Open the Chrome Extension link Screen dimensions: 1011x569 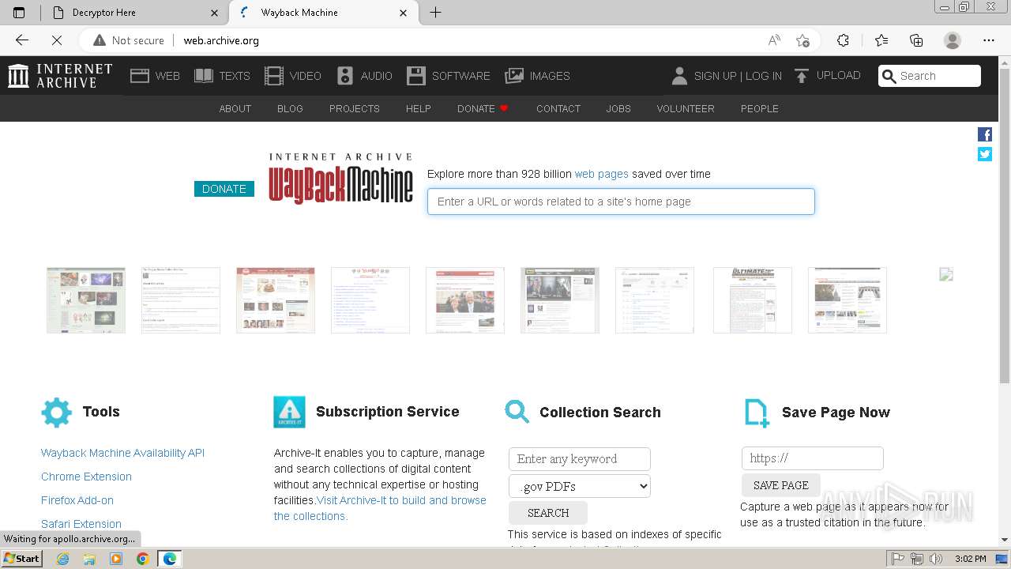(x=86, y=477)
